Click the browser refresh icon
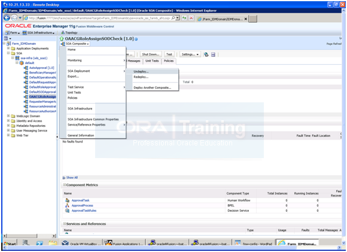The height and width of the screenshot is (252, 347). click(184, 18)
